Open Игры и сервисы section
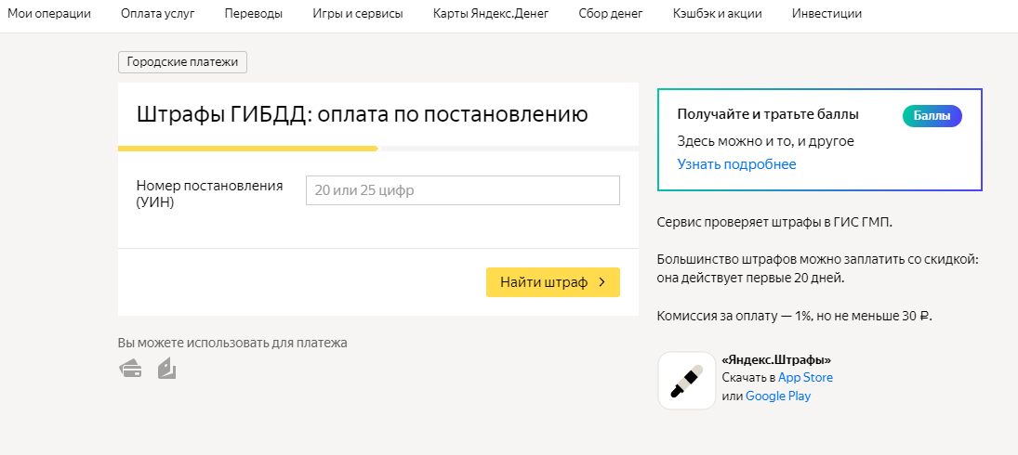The width and height of the screenshot is (1018, 455). pyautogui.click(x=358, y=14)
